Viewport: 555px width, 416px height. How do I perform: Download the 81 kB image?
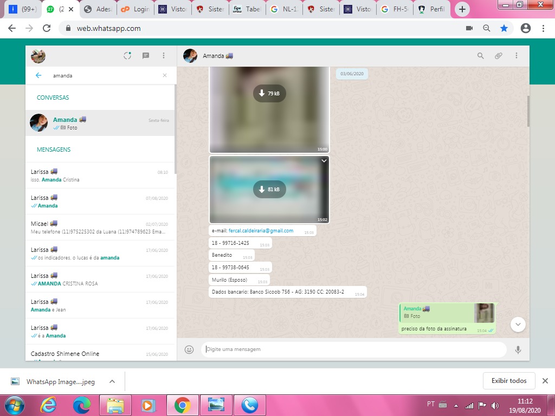click(x=269, y=189)
